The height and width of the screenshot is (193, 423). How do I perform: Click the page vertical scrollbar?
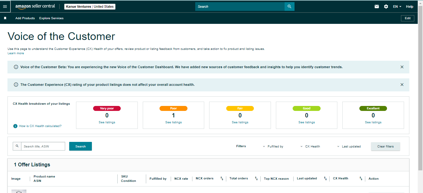tap(421, 88)
